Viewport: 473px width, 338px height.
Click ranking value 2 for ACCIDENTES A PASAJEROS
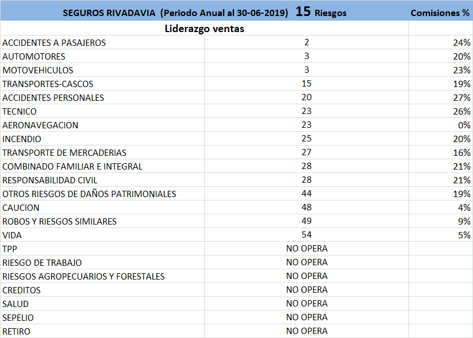pos(307,42)
